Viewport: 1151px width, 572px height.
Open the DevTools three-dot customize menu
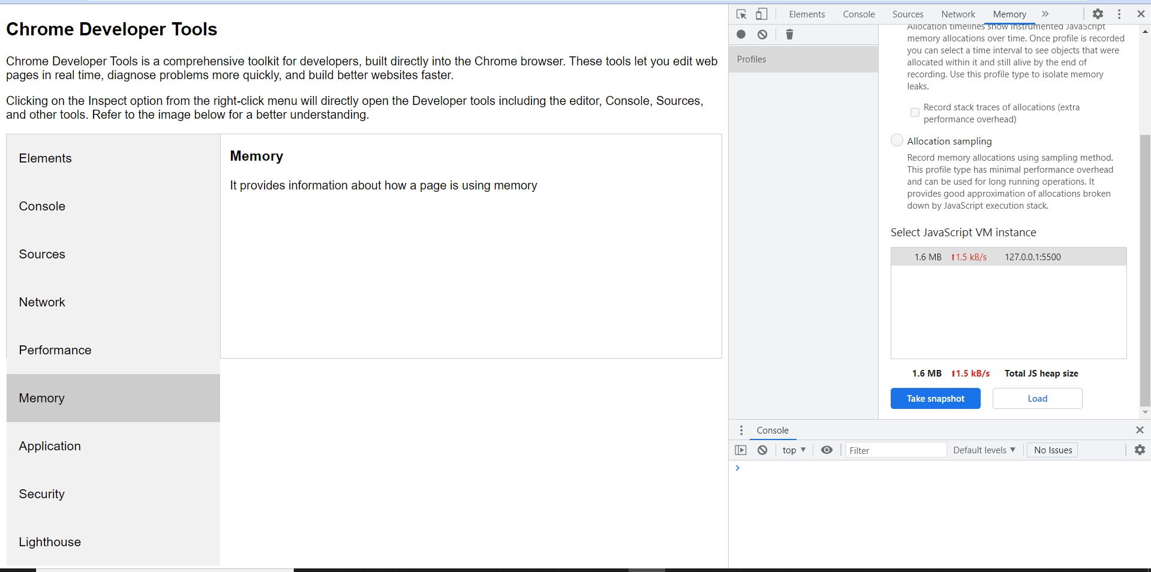1119,14
